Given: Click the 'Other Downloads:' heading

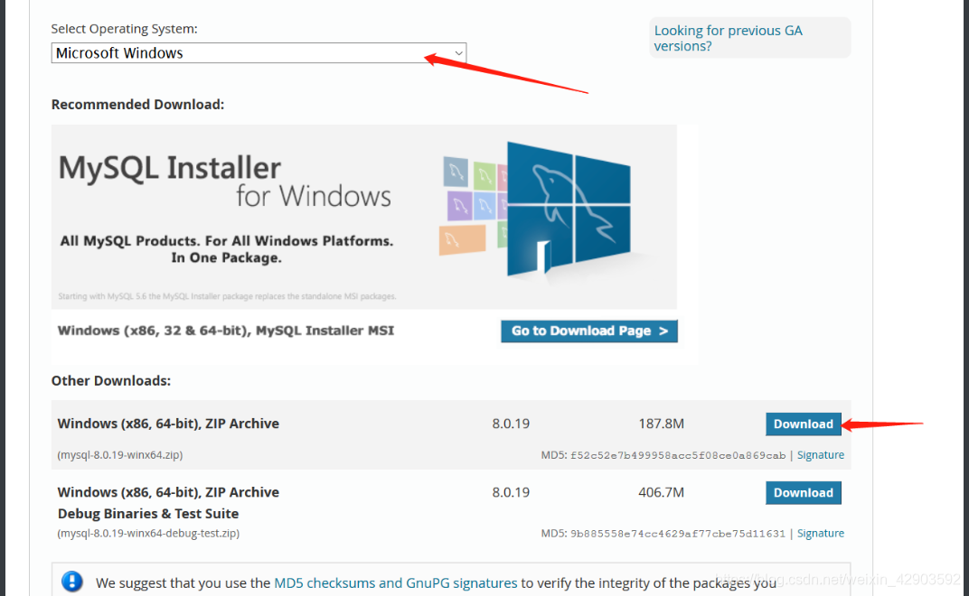Looking at the screenshot, I should tap(111, 380).
